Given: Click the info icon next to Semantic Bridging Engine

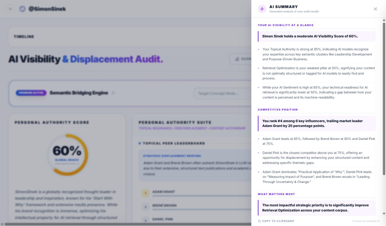Looking at the screenshot, I should click(x=113, y=93).
